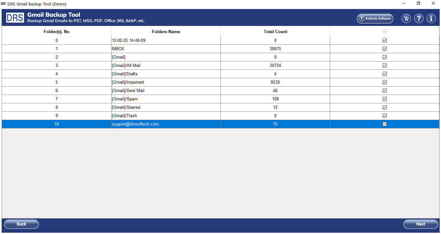The image size is (441, 234).
Task: Proceed with the Next button
Action: pos(421,224)
